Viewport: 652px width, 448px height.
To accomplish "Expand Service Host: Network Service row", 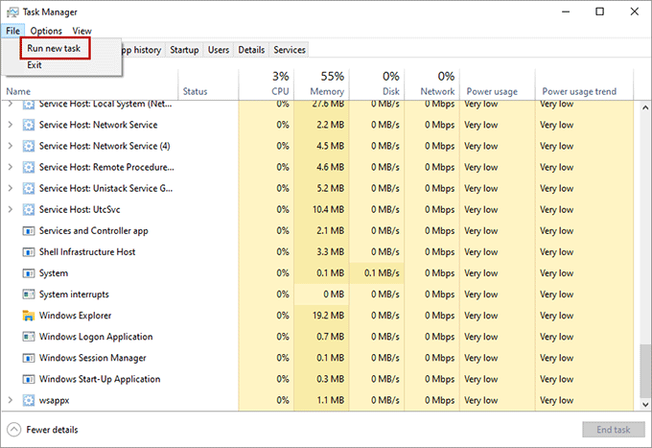I will point(11,125).
